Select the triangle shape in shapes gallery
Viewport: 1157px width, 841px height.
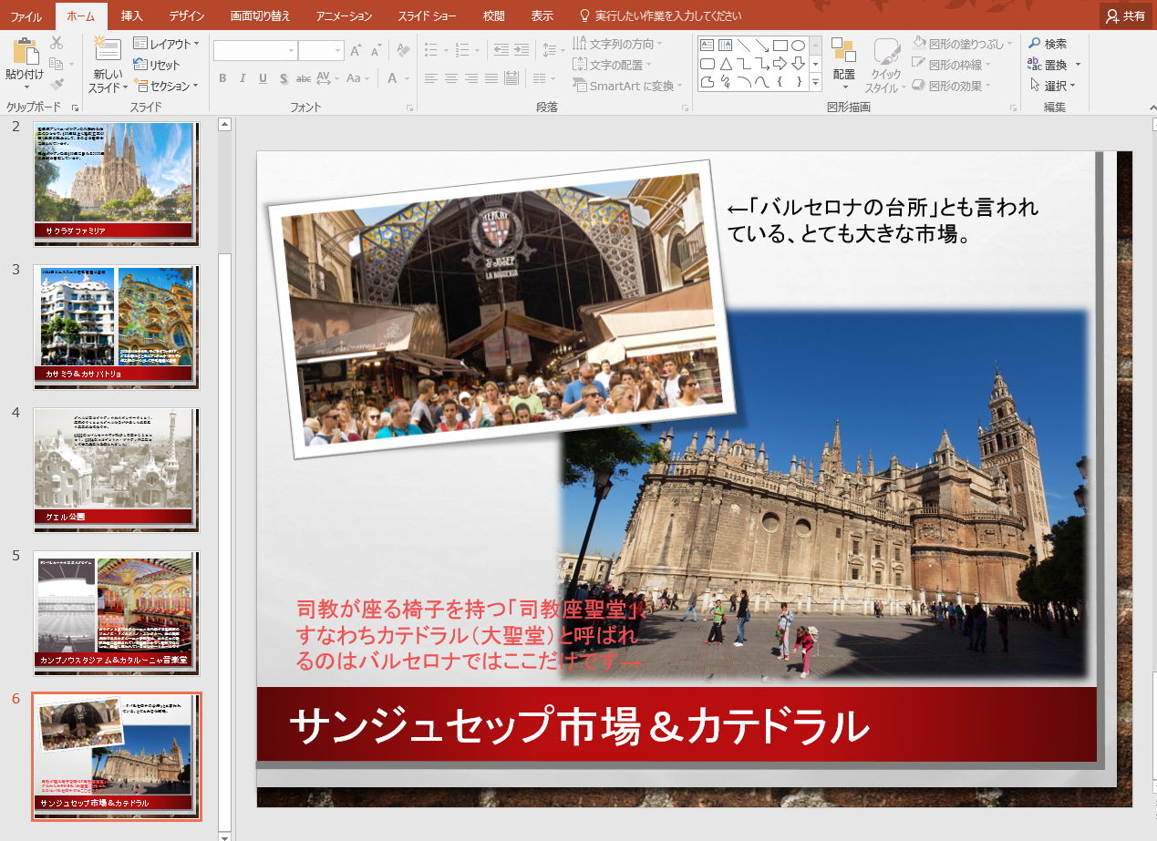726,64
